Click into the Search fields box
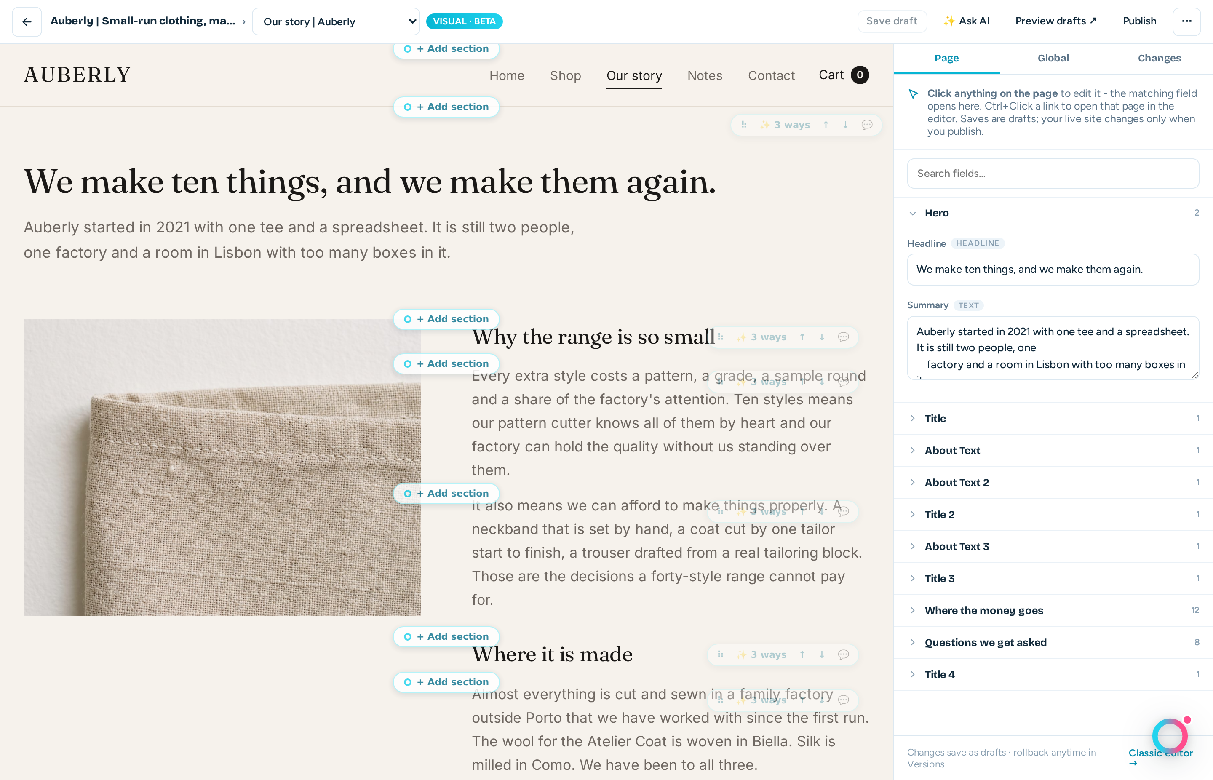Image resolution: width=1213 pixels, height=780 pixels. tap(1053, 173)
